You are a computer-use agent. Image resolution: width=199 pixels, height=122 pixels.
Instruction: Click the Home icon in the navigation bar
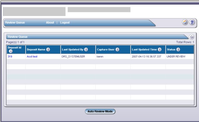click(x=185, y=22)
